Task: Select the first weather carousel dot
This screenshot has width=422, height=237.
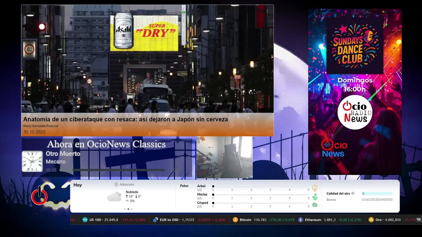Action: point(125,209)
